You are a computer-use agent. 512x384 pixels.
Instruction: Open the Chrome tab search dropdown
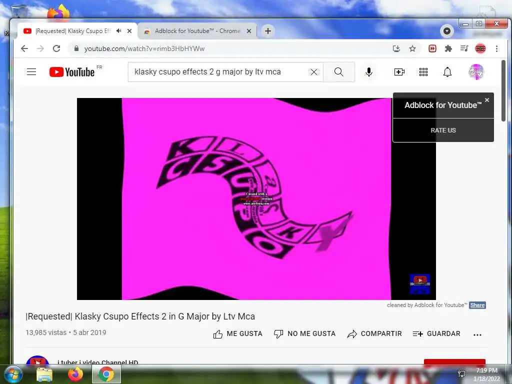point(447,31)
